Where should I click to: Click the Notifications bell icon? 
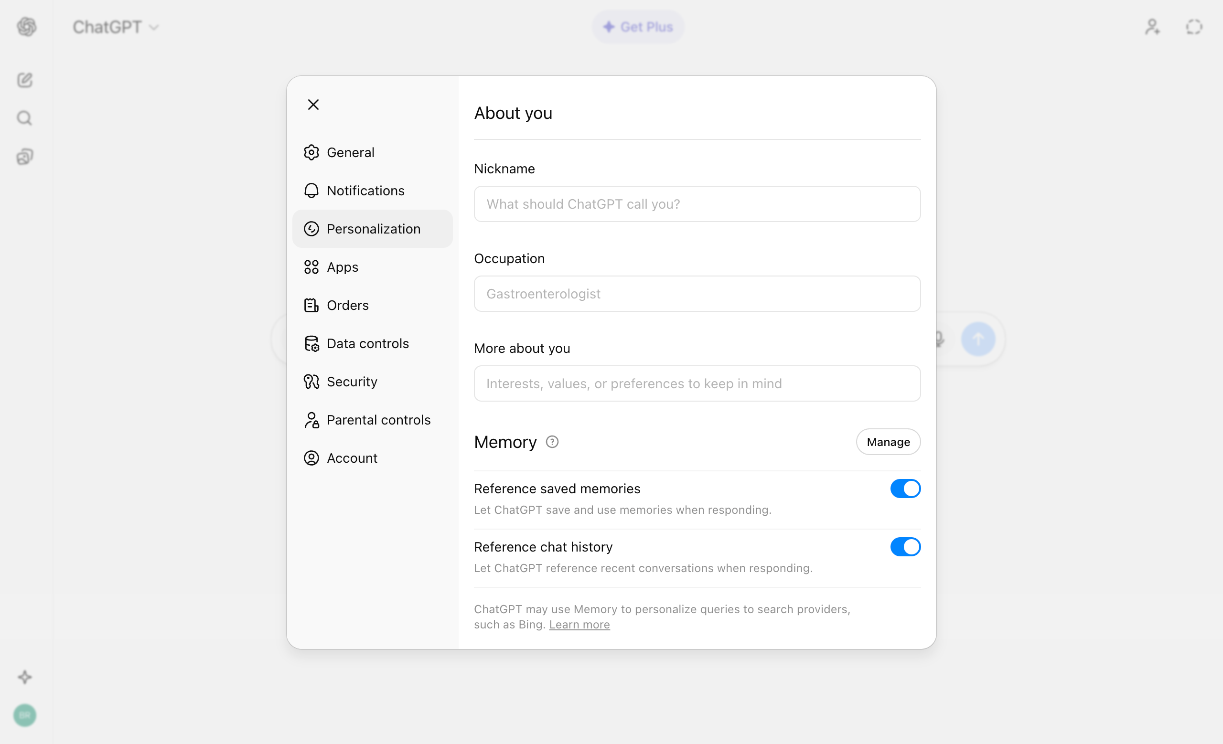[311, 191]
